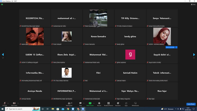Select Muhammad al khairullah tile
Screen dimensions: 197x111
[x=98, y=91]
